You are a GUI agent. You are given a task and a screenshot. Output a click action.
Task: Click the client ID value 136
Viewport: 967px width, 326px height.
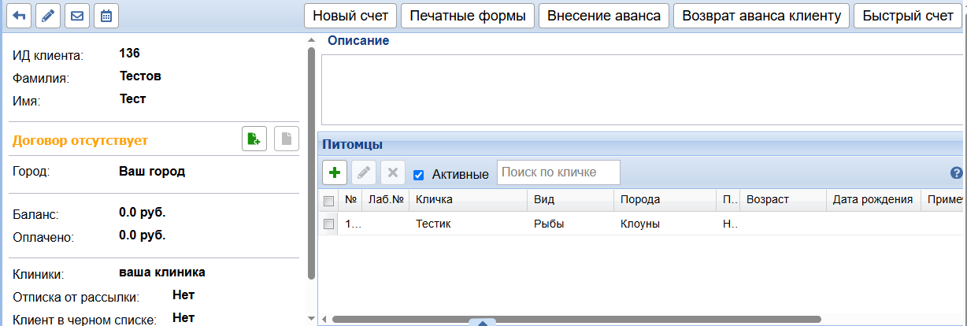click(129, 54)
